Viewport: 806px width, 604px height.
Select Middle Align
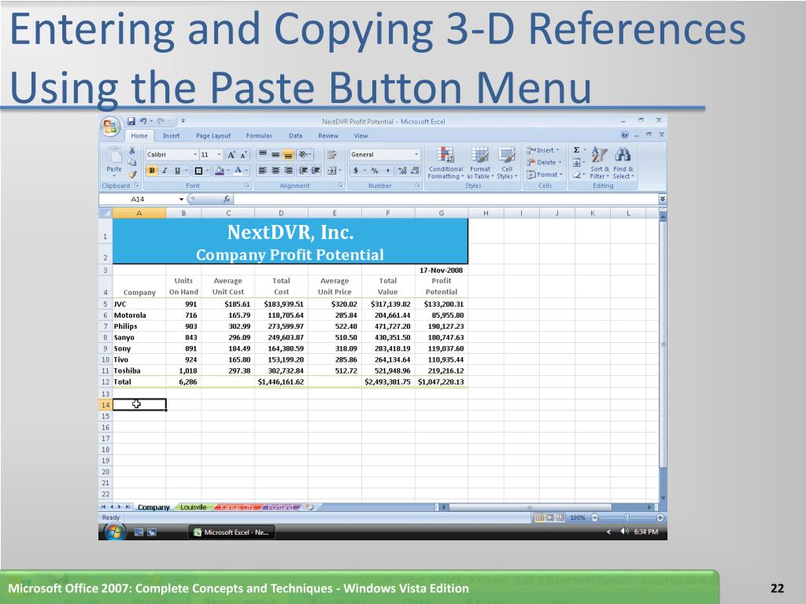tap(275, 154)
